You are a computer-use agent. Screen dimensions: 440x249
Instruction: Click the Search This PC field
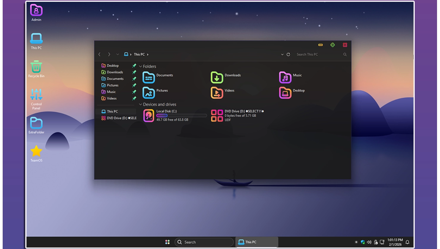(x=318, y=55)
